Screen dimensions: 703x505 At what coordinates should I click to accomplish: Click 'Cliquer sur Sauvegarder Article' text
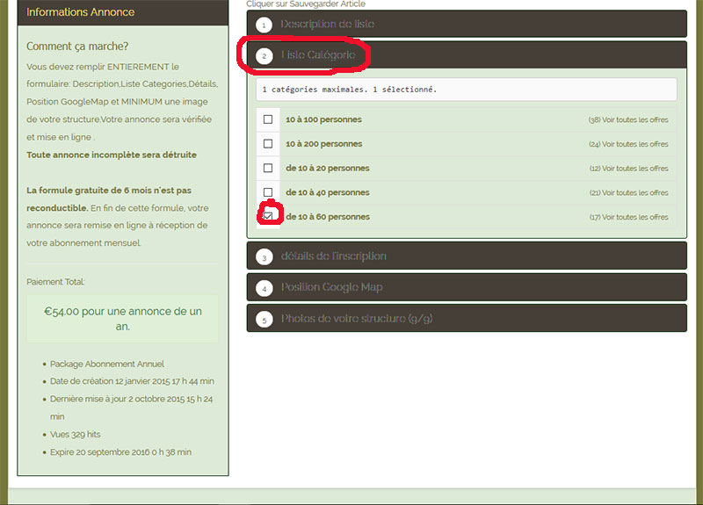[306, 4]
